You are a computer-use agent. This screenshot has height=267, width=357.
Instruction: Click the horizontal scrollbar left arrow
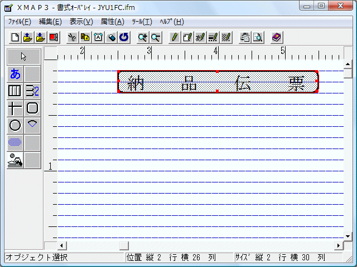(x=62, y=245)
